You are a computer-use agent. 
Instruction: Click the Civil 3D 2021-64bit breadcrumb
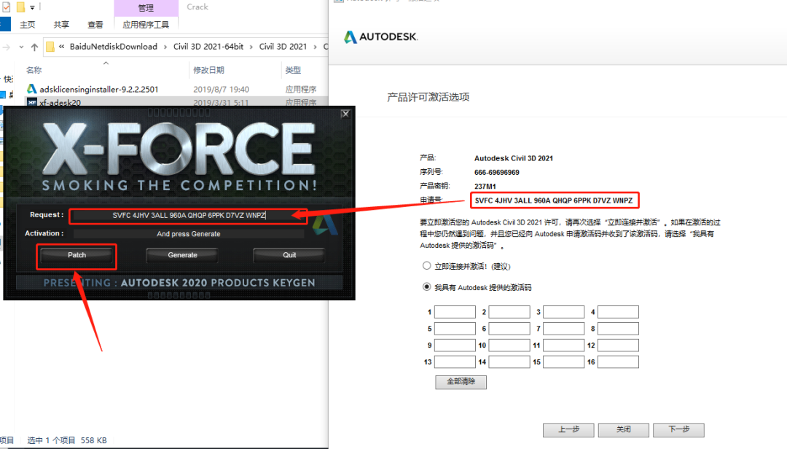[x=208, y=47]
